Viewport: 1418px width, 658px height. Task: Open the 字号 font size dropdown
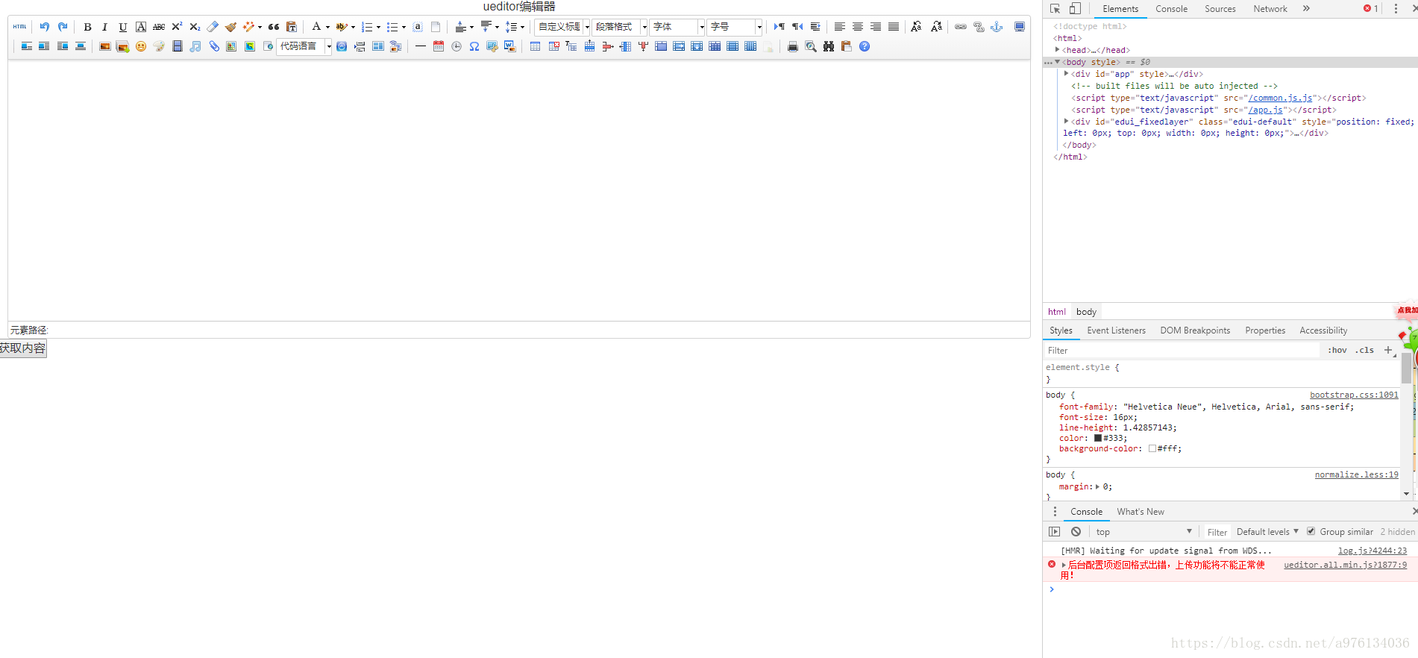coord(735,27)
